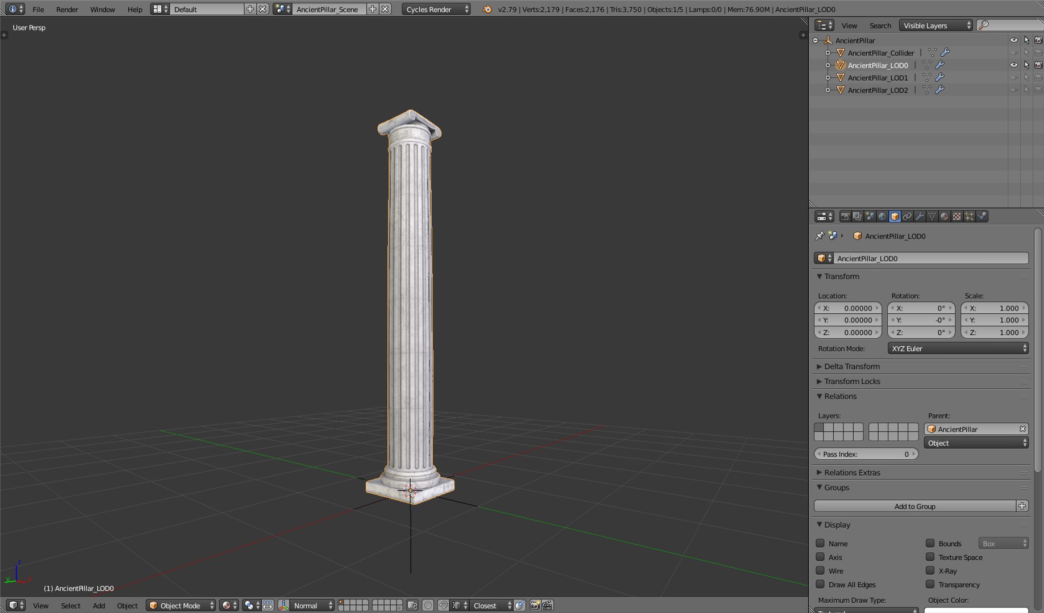This screenshot has height=613, width=1044.
Task: Click the OpenGL render image camera icon
Action: click(534, 606)
